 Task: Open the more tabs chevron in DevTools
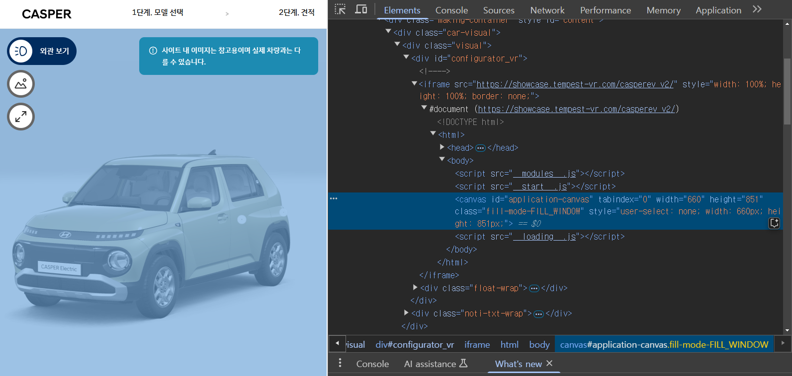point(757,9)
